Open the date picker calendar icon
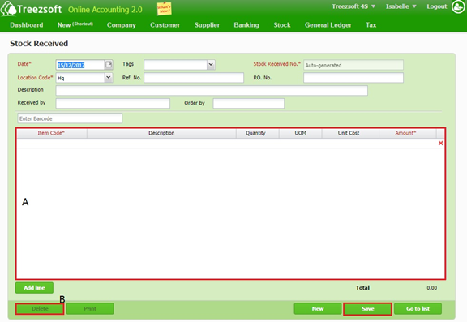 point(109,64)
